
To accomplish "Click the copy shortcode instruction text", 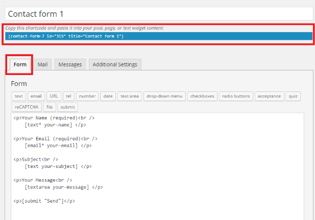I will pyautogui.click(x=85, y=28).
